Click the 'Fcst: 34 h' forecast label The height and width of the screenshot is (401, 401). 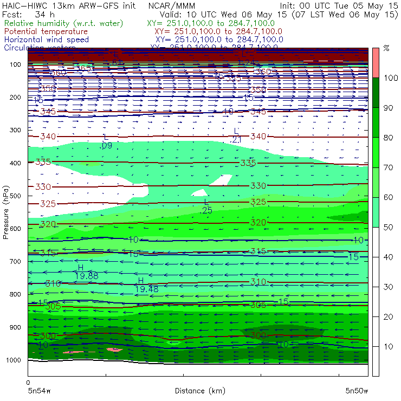pos(28,14)
